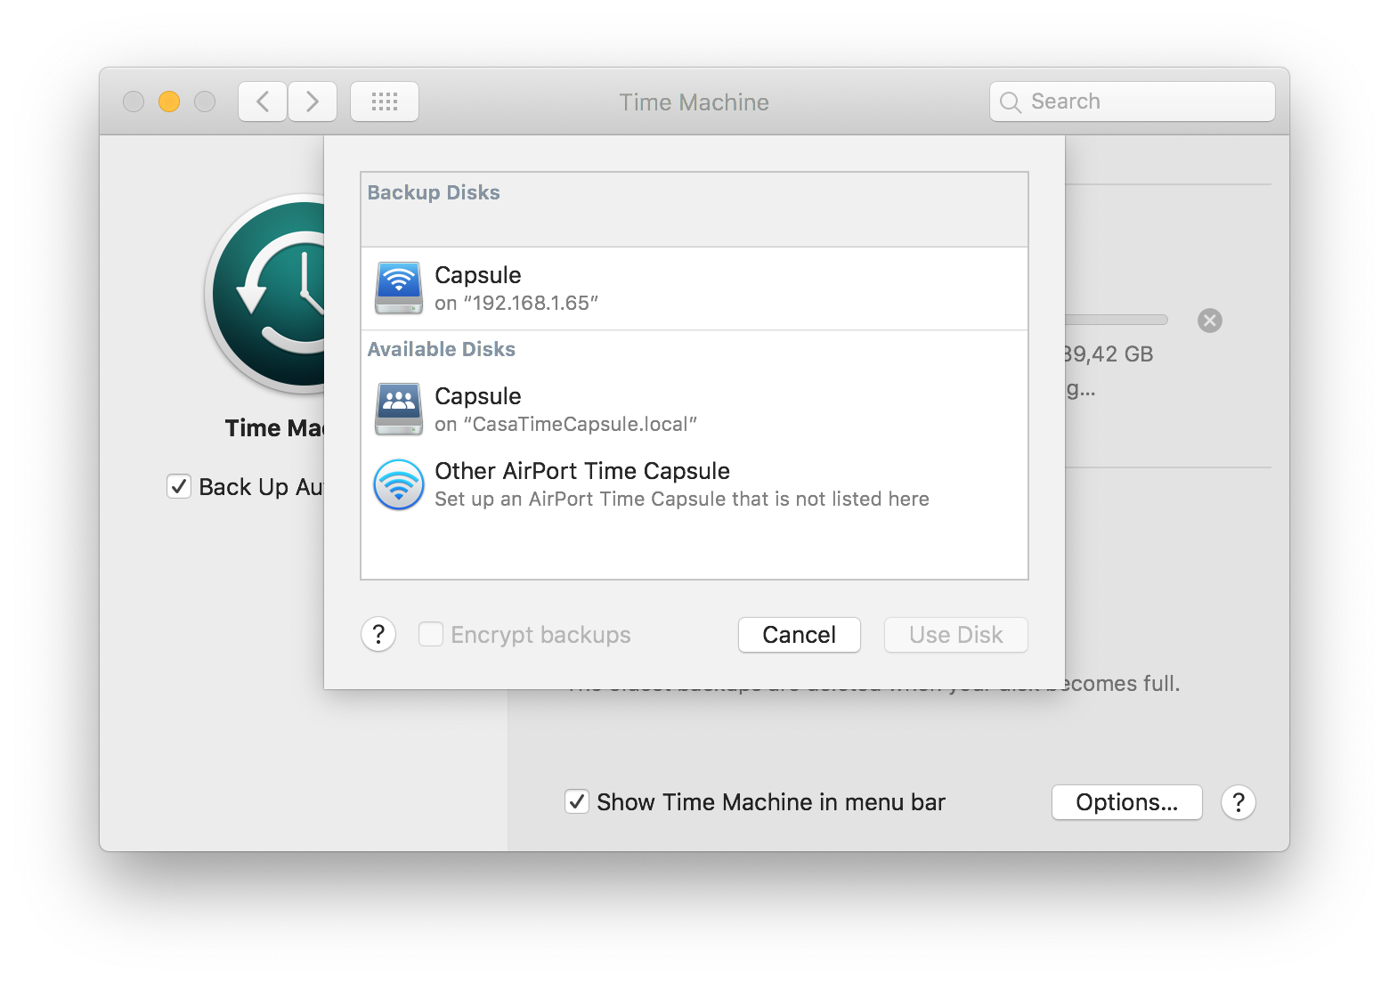
Task: Click the shared disk icon for Capsule on CasaTimeCapsule.local
Action: pos(399,409)
